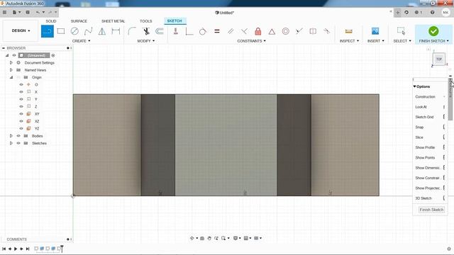Select the Offset modify tool

pos(160,31)
